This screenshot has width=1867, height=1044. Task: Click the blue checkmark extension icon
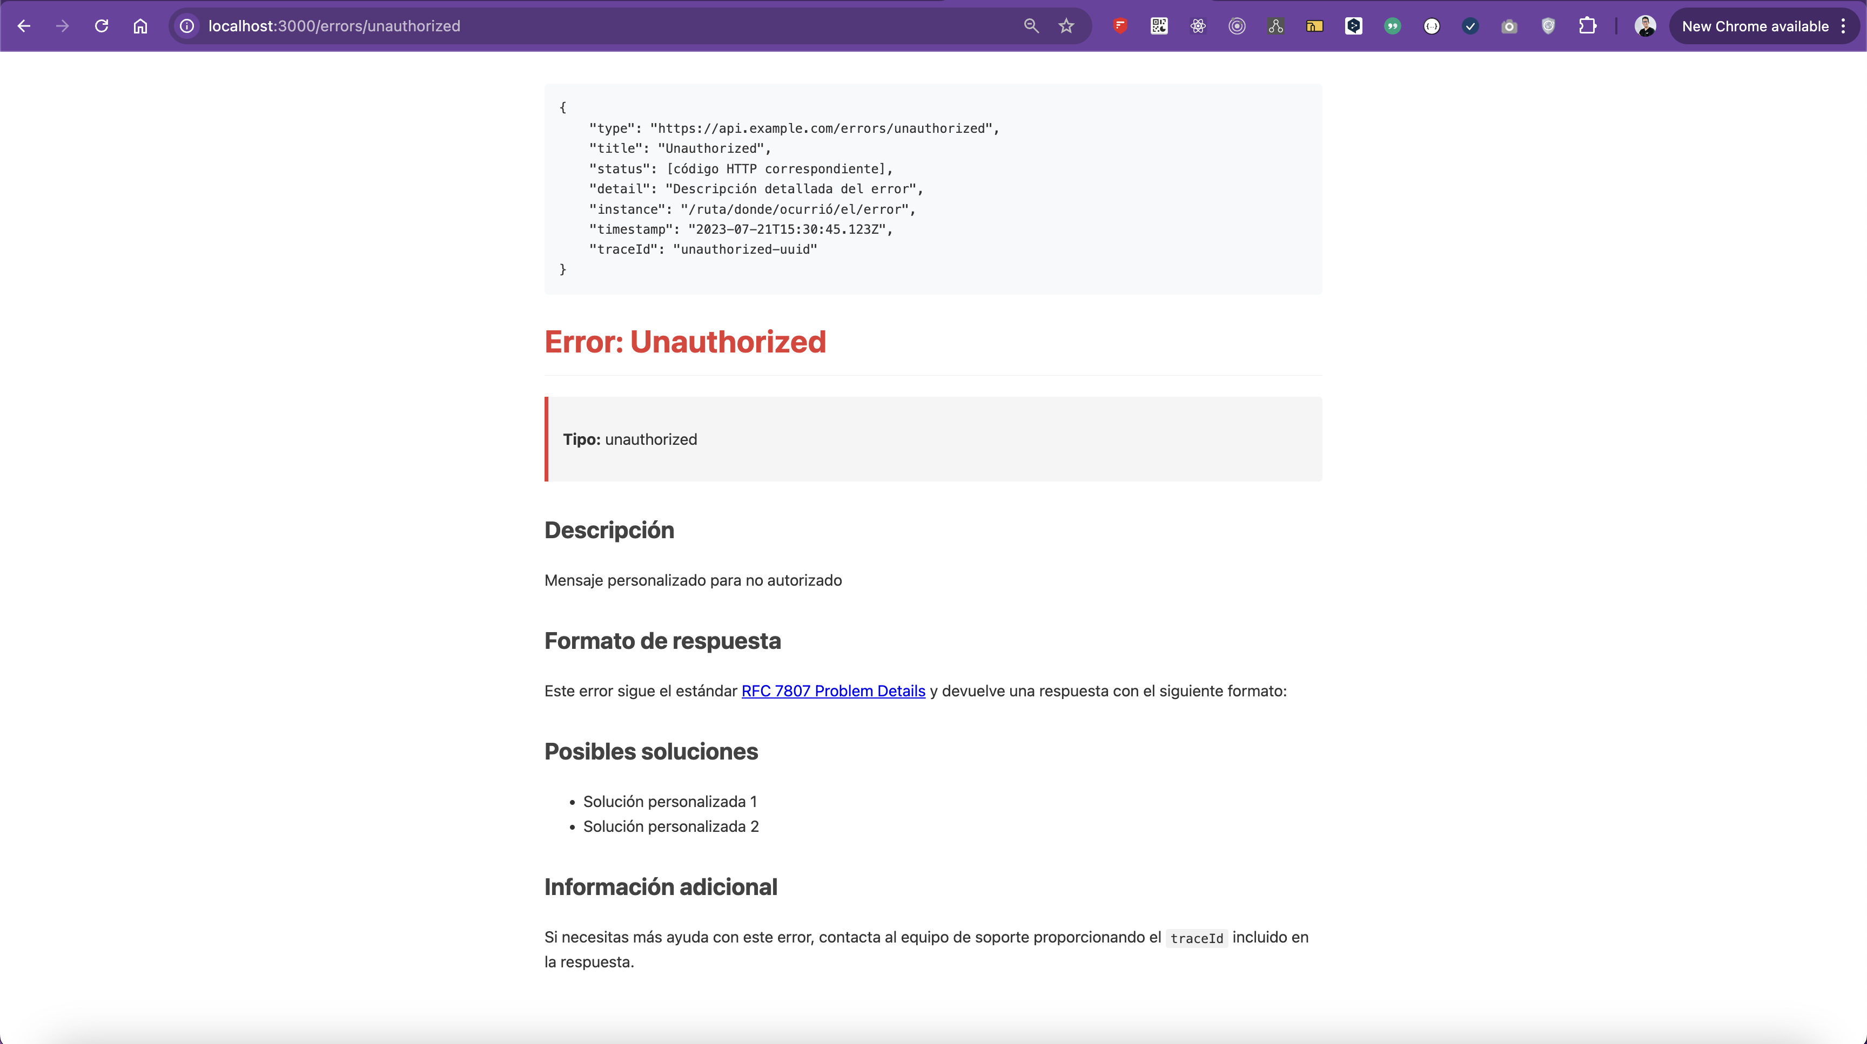pos(1470,26)
